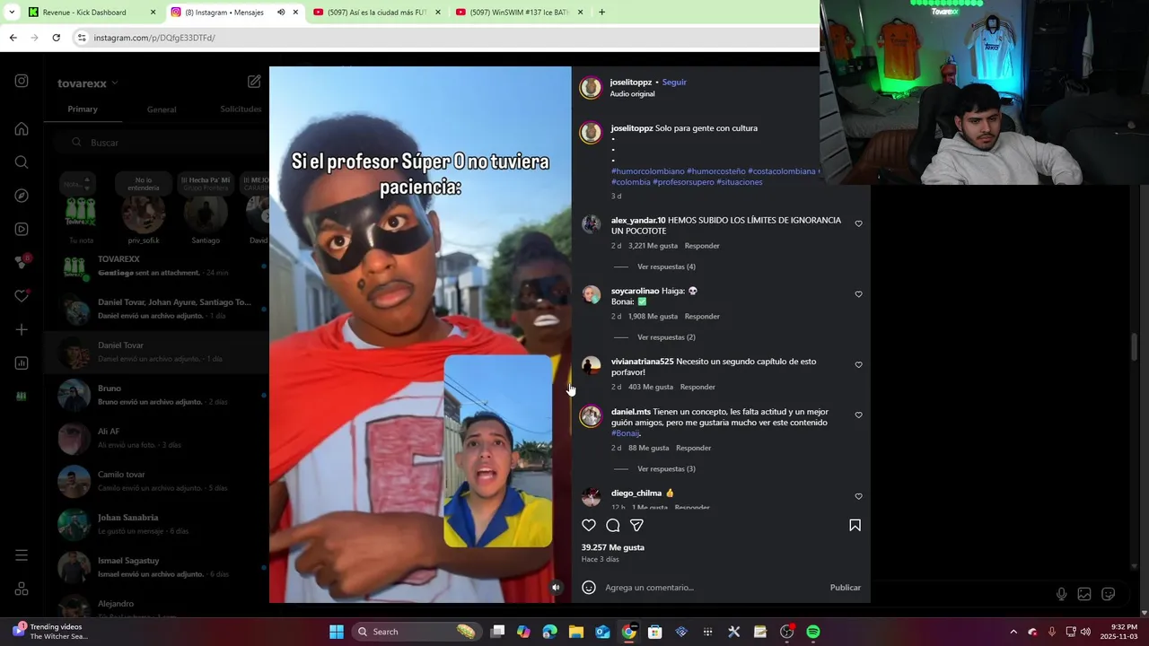Open Windows Start menu

[x=337, y=632]
